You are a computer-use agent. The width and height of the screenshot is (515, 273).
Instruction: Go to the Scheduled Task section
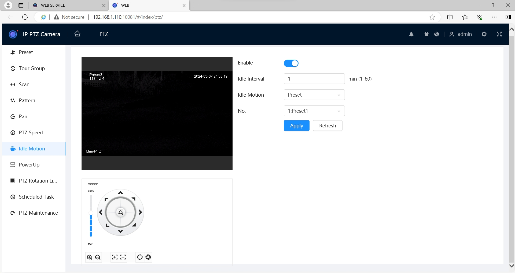36,197
